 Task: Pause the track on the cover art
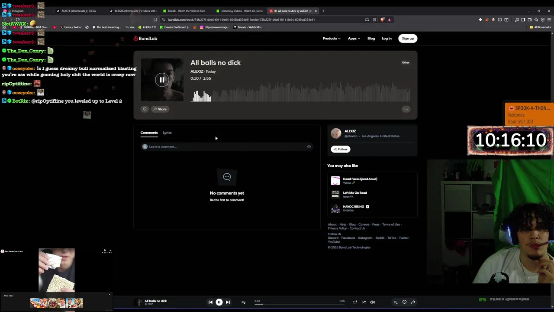click(x=162, y=80)
